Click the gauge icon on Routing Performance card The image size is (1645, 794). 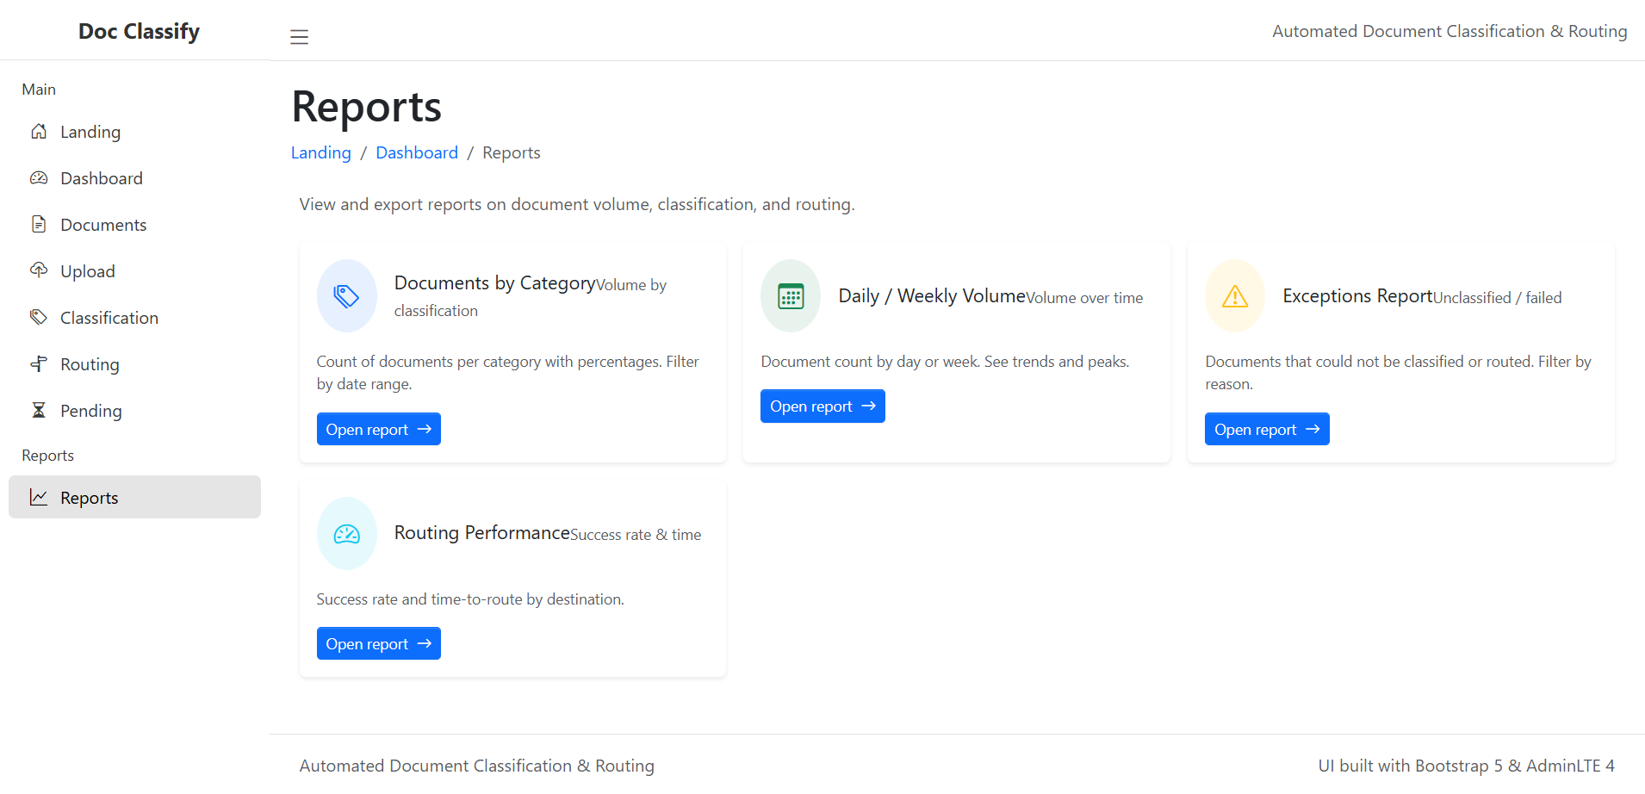[x=346, y=533]
